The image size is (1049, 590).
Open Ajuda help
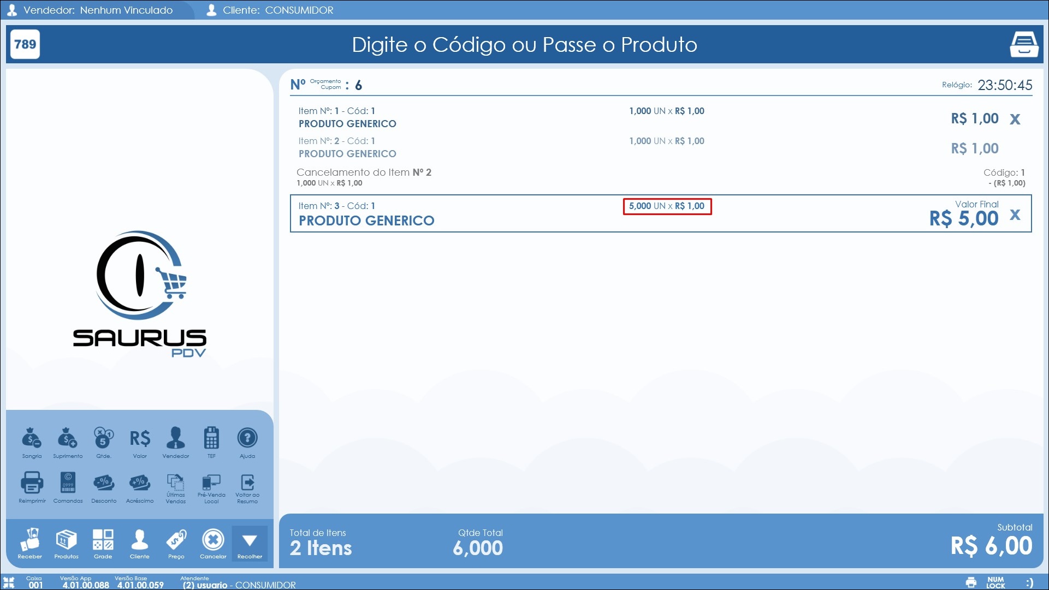tap(247, 442)
